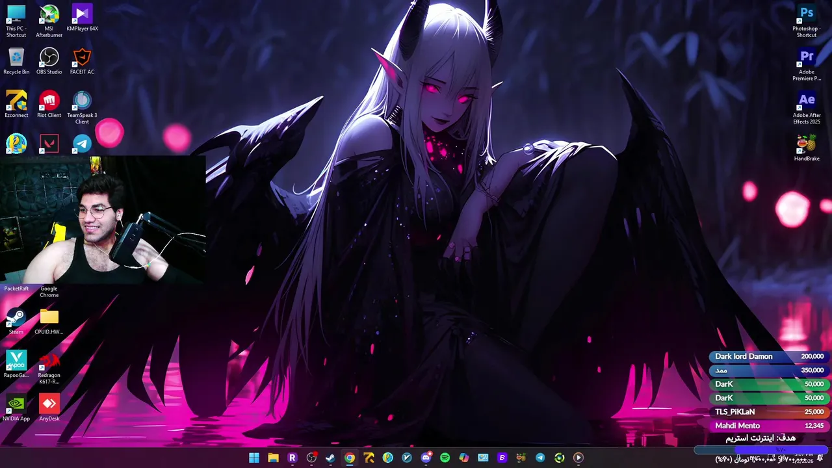Image resolution: width=832 pixels, height=468 pixels.
Task: Click the TLS_PiKLaN donation row
Action: pyautogui.click(x=769, y=411)
